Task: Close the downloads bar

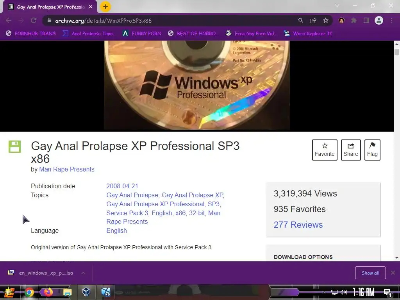Action: tap(393, 273)
